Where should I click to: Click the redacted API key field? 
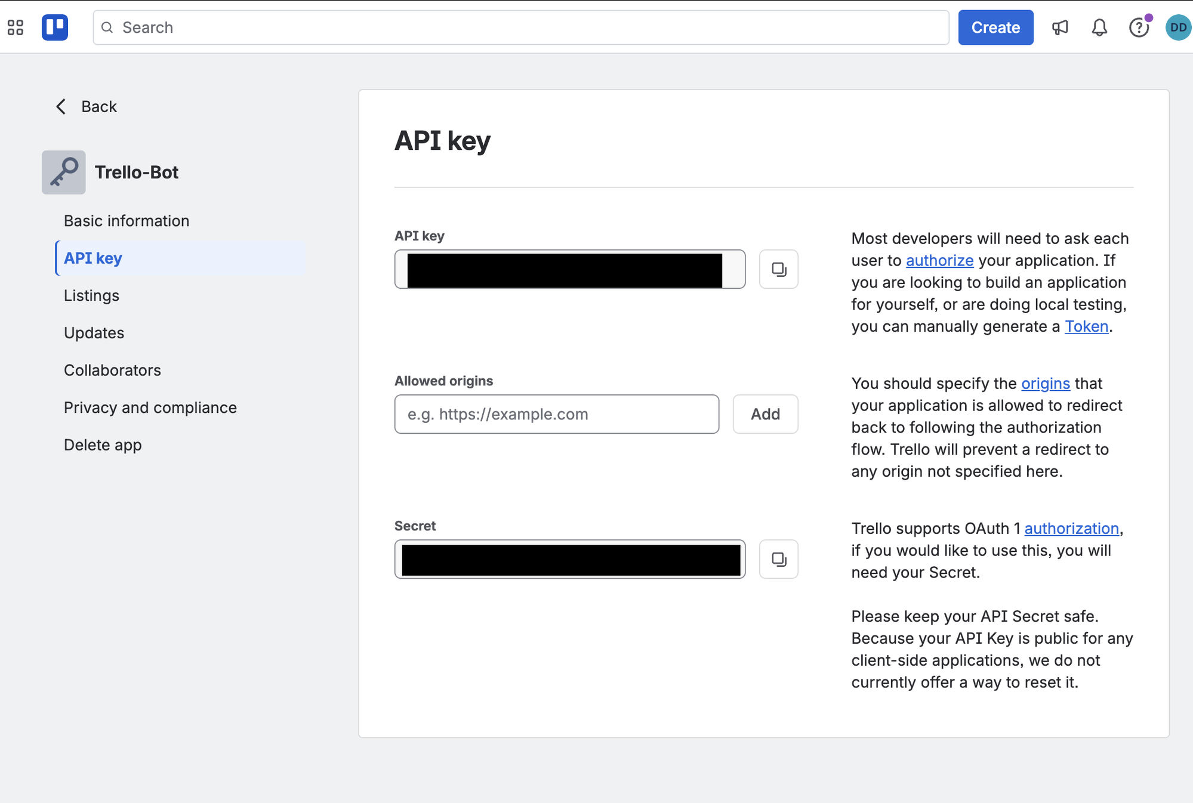click(x=570, y=269)
